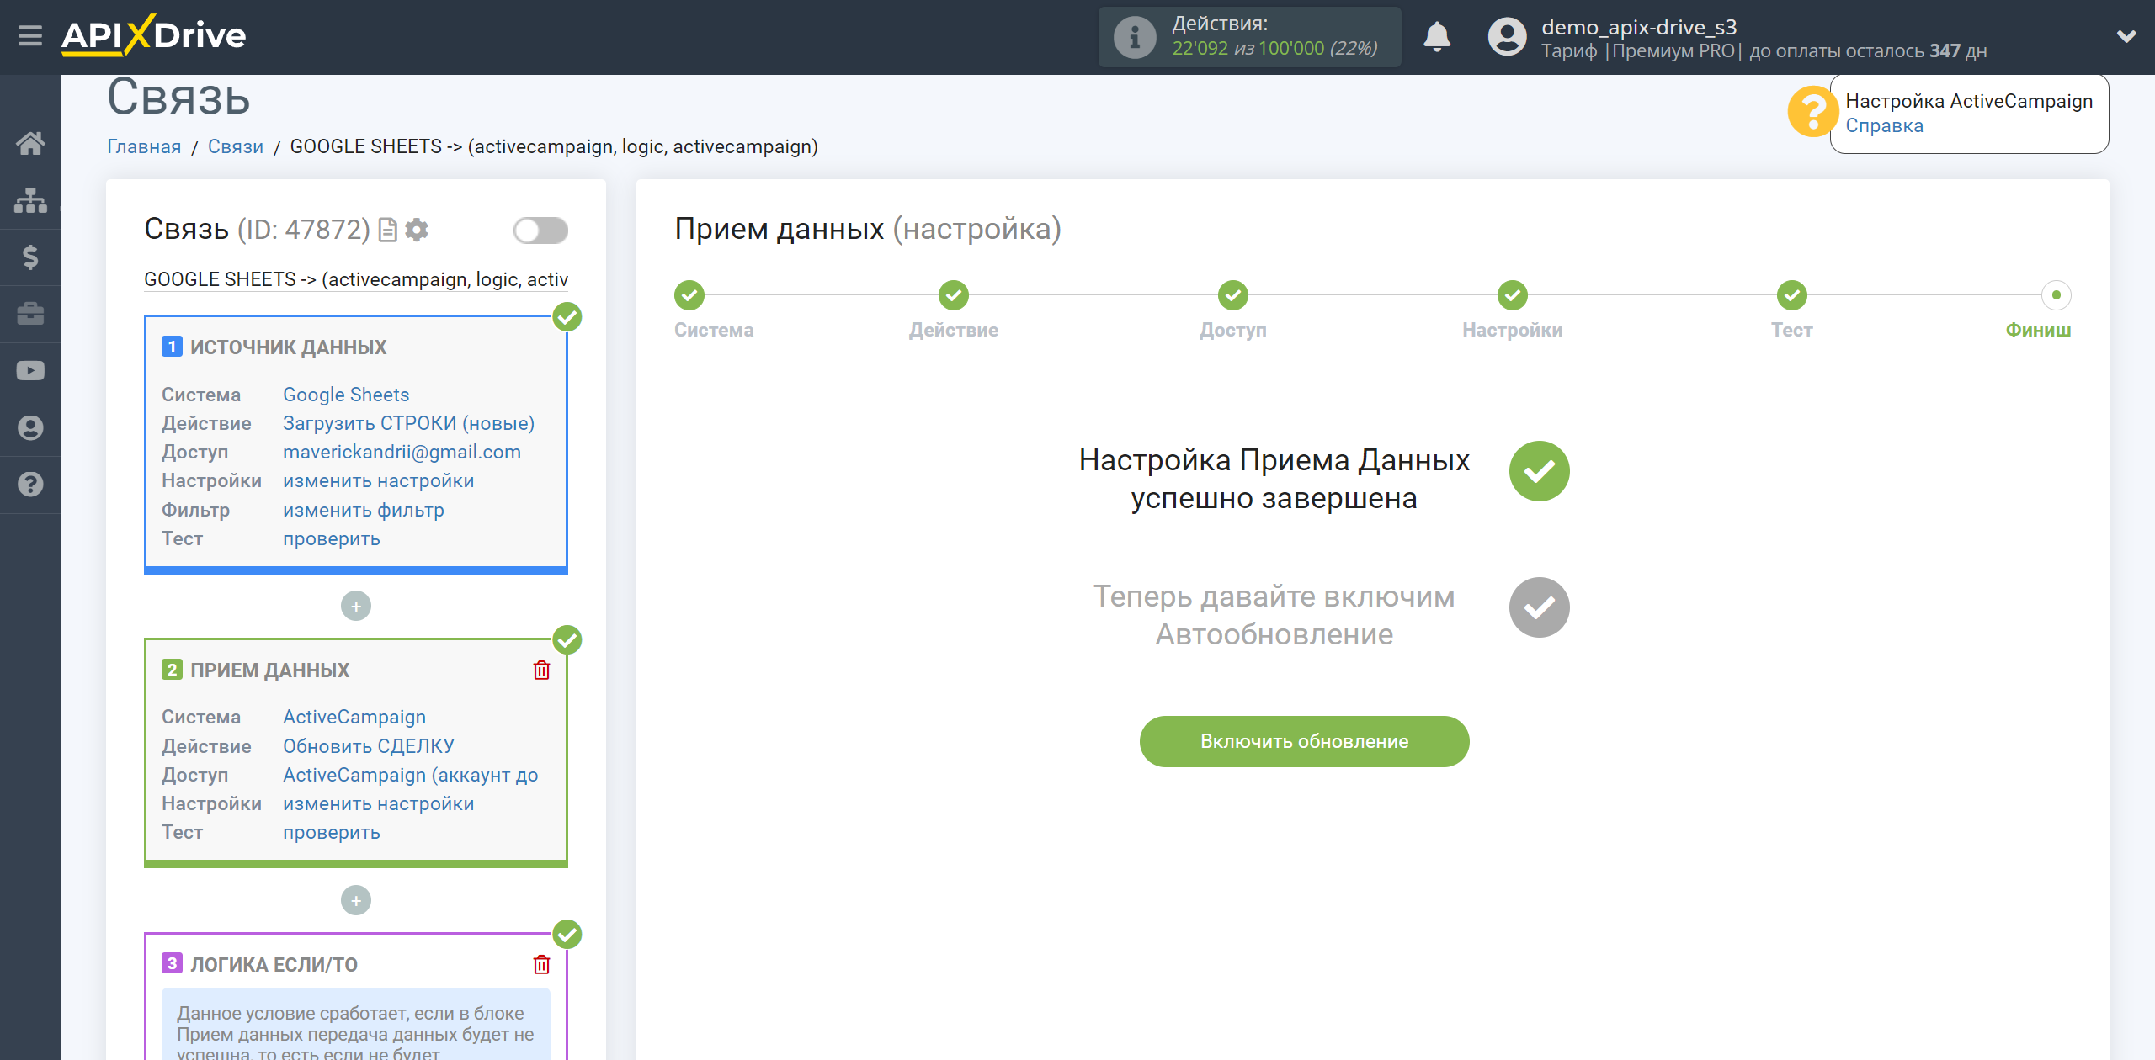Click the yellow question mark help icon
The width and height of the screenshot is (2155, 1060).
click(1812, 112)
